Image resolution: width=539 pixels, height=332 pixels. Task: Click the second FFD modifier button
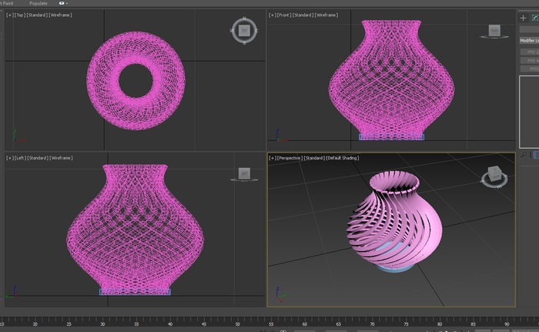point(530,60)
